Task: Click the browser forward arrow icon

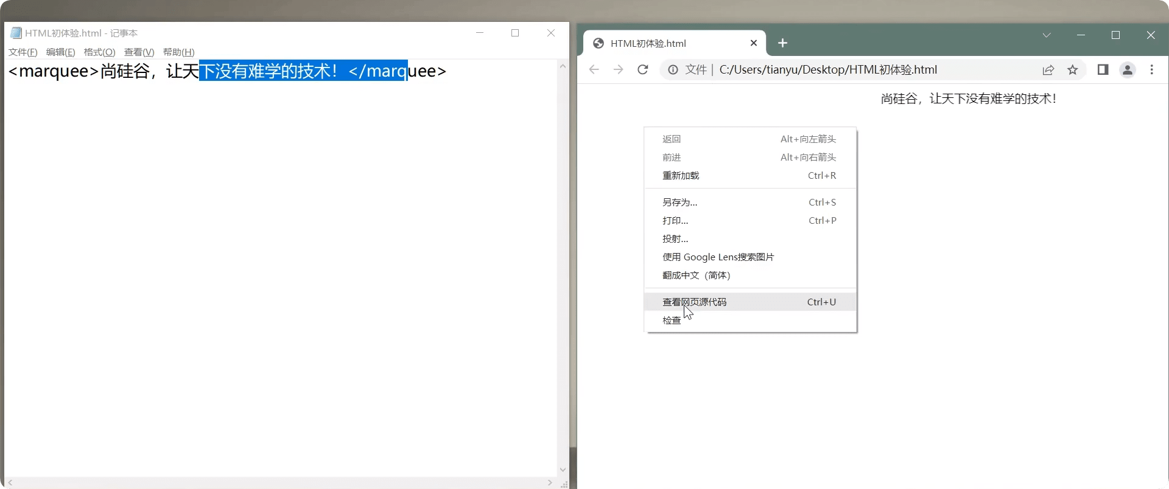Action: 618,70
